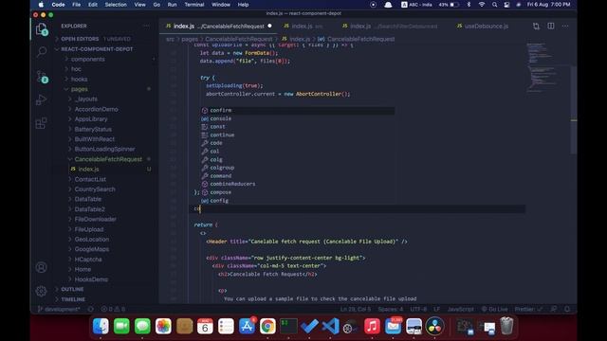Open the Explorer view in activity bar

click(x=42, y=29)
